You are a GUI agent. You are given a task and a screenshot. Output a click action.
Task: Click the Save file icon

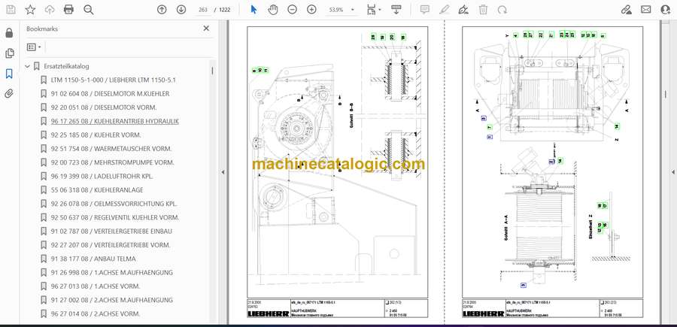pos(11,10)
